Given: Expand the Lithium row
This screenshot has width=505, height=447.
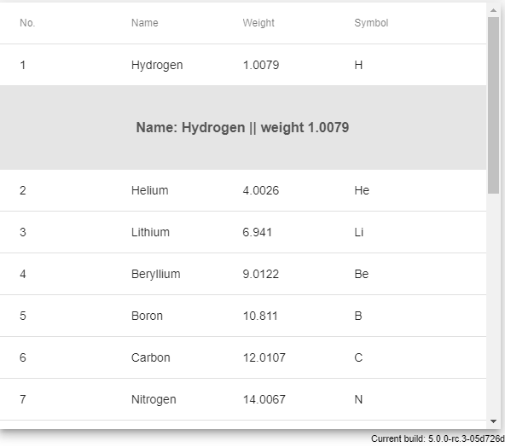Looking at the screenshot, I should tap(243, 232).
